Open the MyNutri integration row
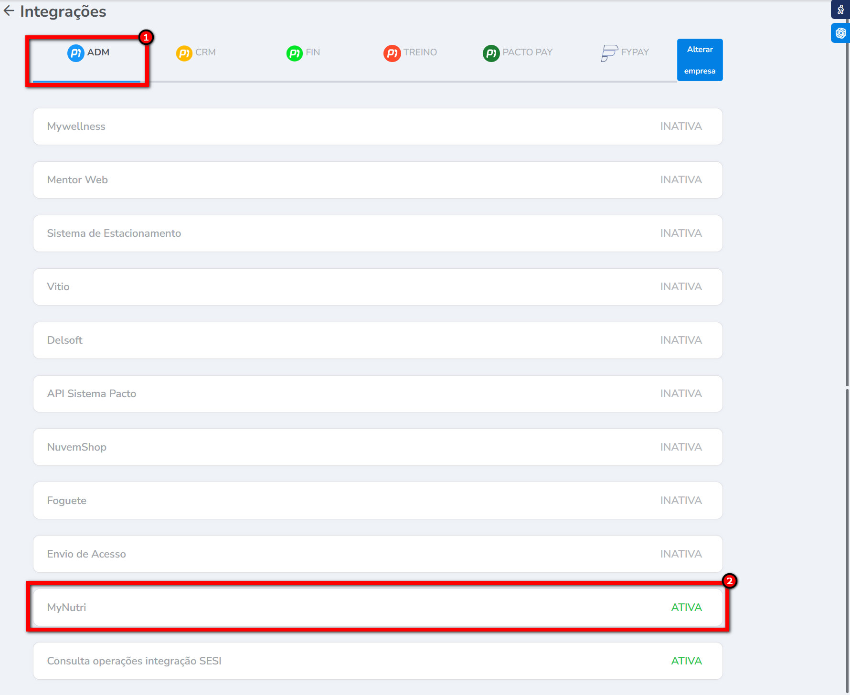Image resolution: width=850 pixels, height=695 pixels. [x=377, y=607]
